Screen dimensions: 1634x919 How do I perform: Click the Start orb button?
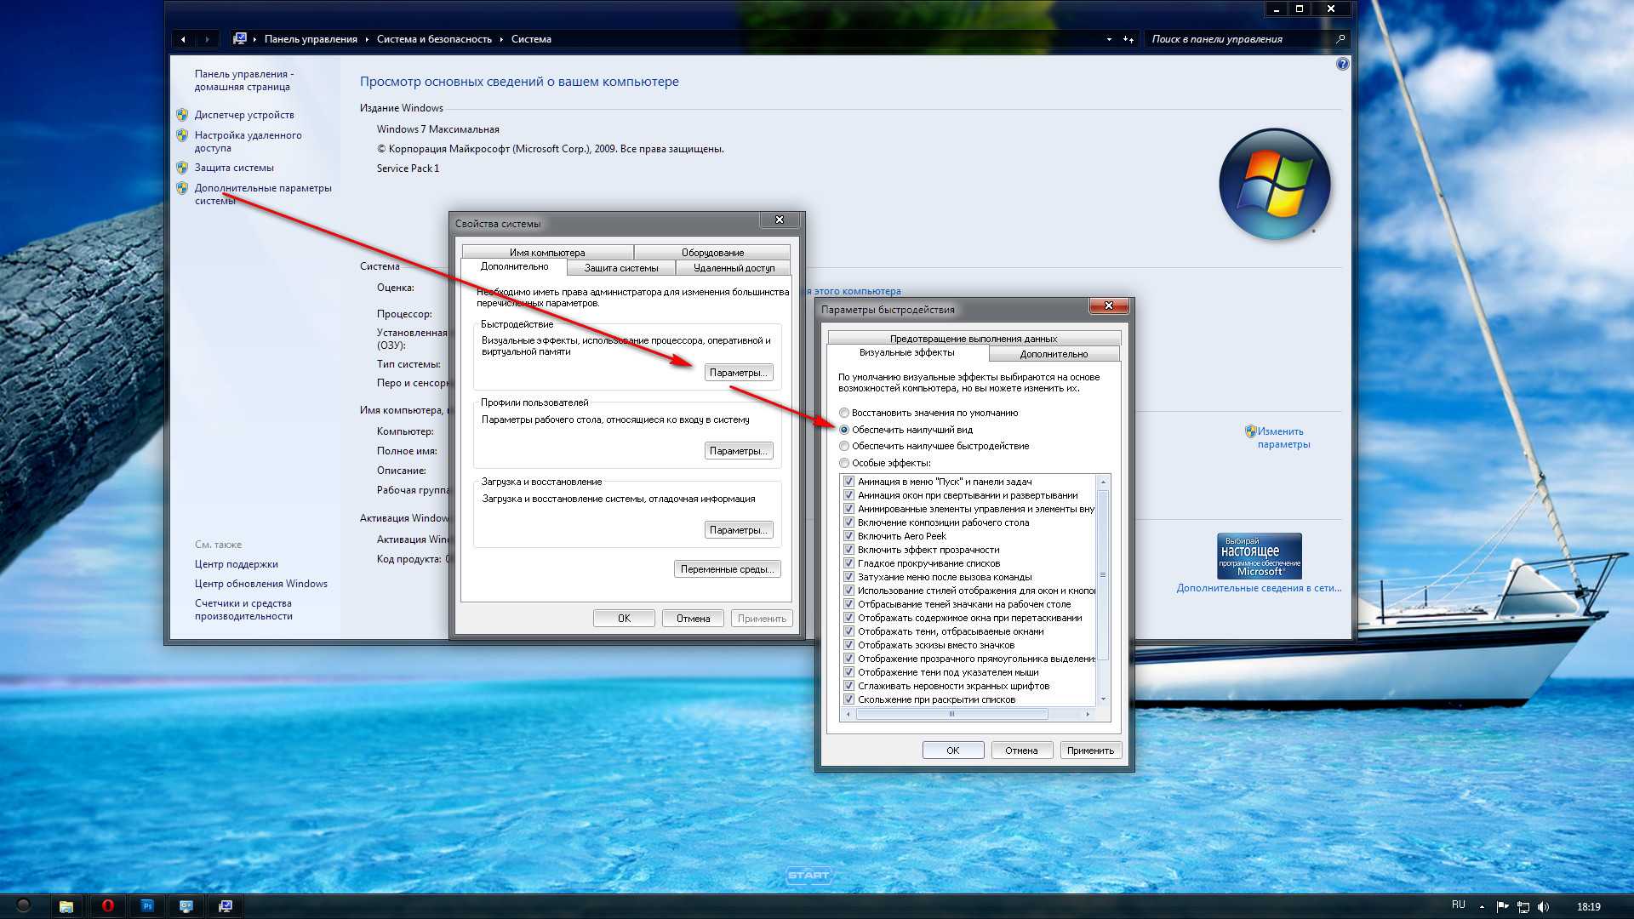[x=23, y=905]
